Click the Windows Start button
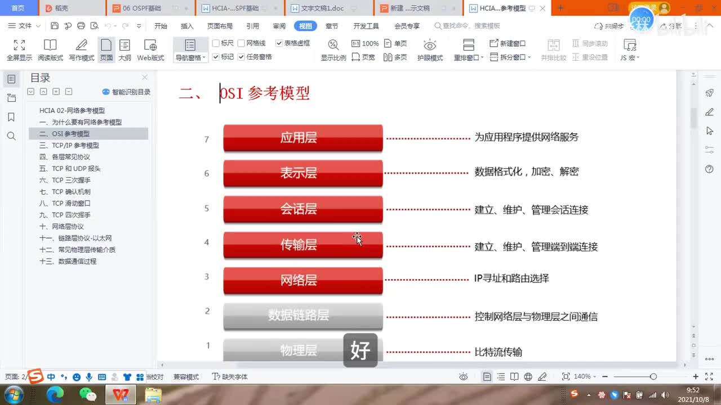The height and width of the screenshot is (405, 721). coord(14,394)
